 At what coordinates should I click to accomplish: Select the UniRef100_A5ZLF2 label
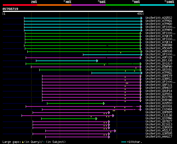click(x=159, y=131)
